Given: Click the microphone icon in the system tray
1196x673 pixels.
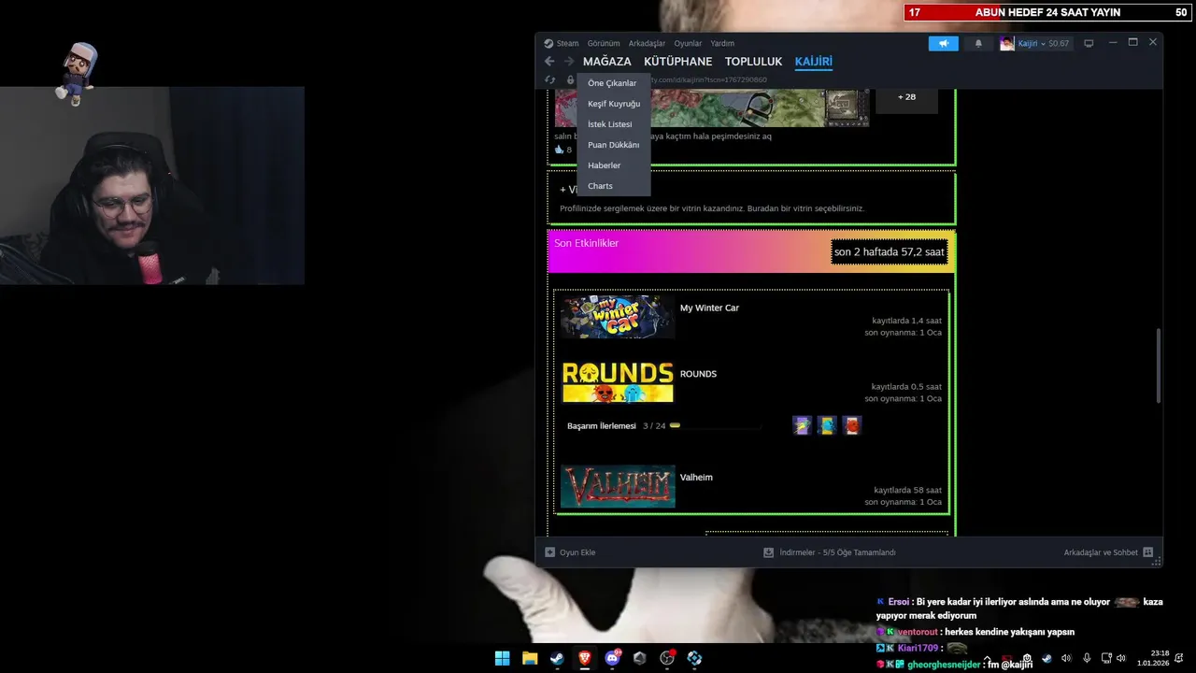Looking at the screenshot, I should click(1087, 658).
